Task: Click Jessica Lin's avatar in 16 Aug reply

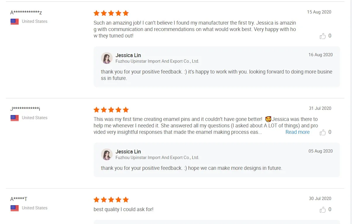Action: tap(107, 58)
